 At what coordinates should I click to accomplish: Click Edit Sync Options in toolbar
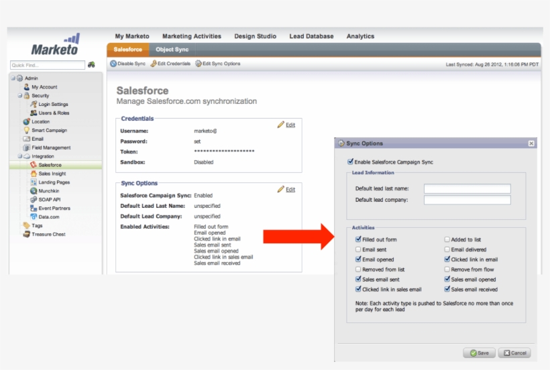point(218,64)
